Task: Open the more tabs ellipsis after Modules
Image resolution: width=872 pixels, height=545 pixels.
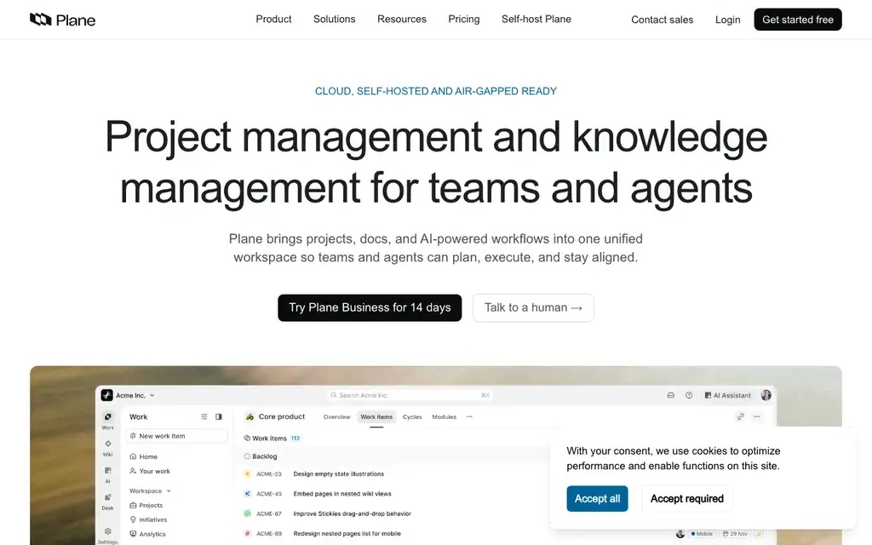Action: click(x=469, y=416)
